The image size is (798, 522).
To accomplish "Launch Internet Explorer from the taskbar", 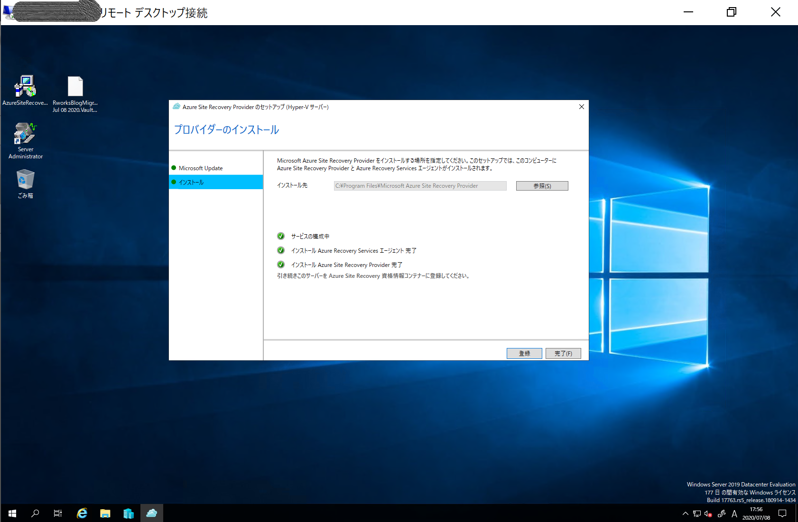I will click(82, 513).
